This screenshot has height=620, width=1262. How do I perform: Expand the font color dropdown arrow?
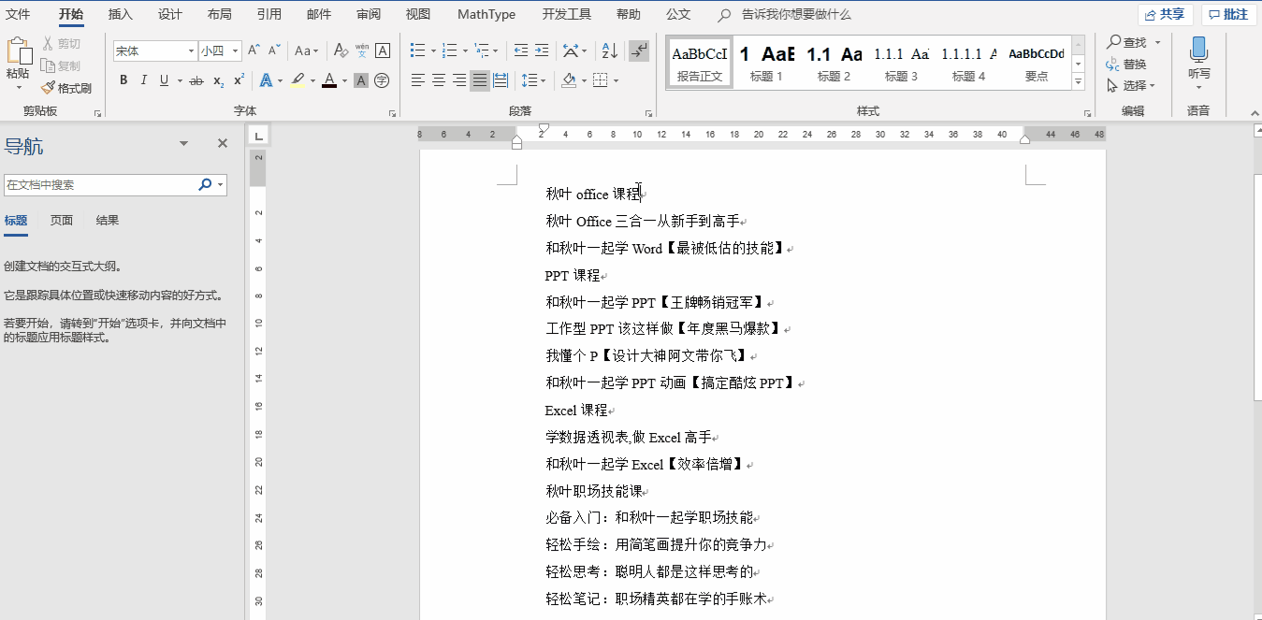coord(342,80)
